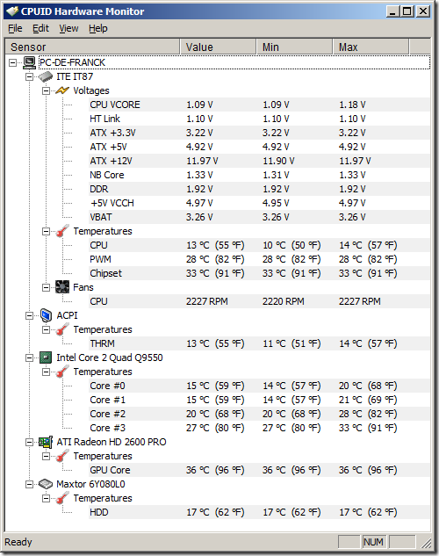Click the PC-DE-FRANCK computer icon
The width and height of the screenshot is (439, 556).
click(29, 62)
